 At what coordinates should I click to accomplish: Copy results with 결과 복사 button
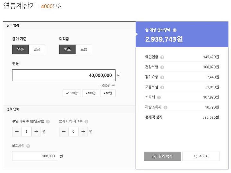point(162,156)
